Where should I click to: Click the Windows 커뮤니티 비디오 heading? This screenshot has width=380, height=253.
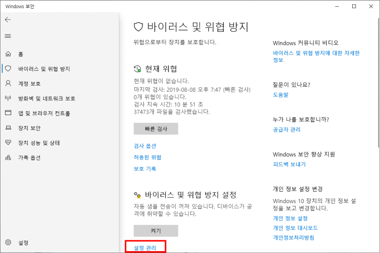coord(306,43)
